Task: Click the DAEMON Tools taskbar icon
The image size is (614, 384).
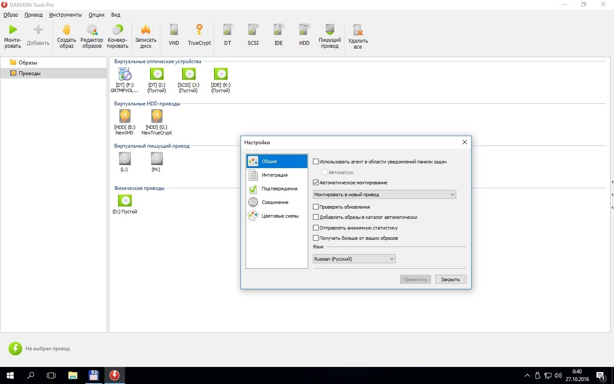Action: point(114,375)
